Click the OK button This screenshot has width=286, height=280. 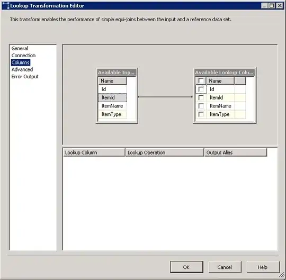186,267
